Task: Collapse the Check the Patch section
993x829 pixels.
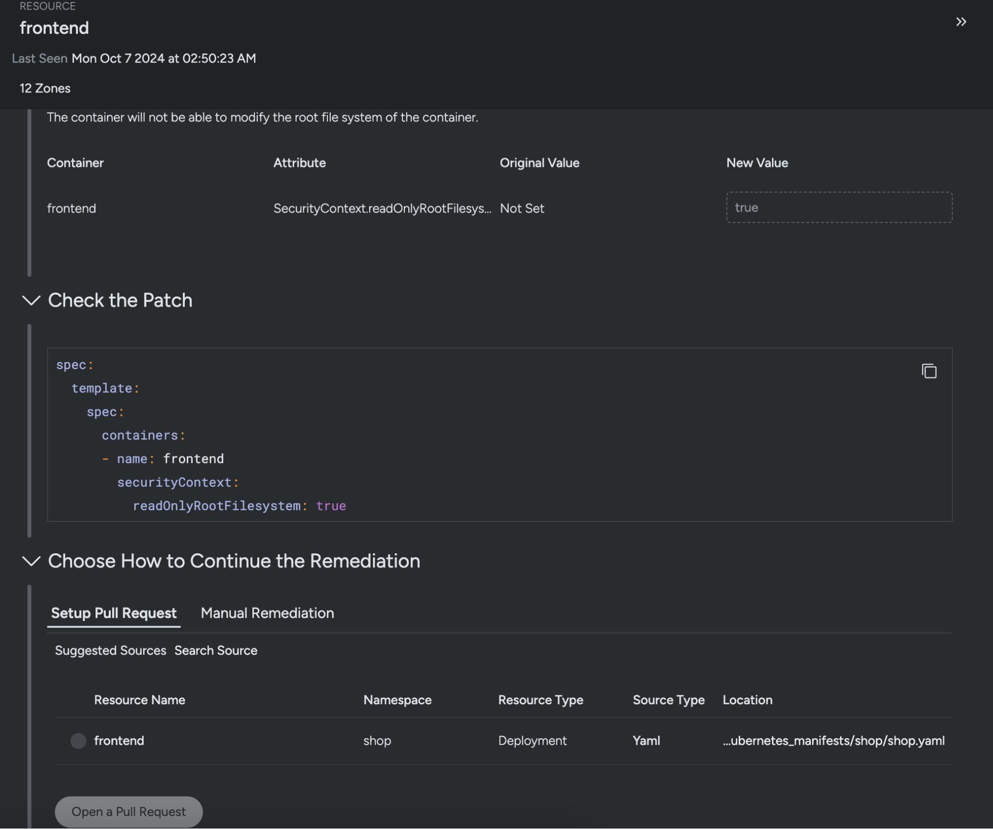Action: pyautogui.click(x=31, y=300)
